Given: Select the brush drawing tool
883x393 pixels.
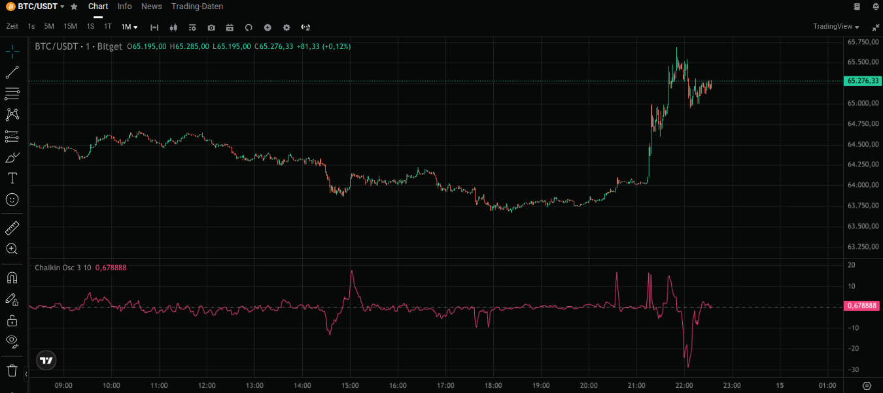Looking at the screenshot, I should click(12, 157).
